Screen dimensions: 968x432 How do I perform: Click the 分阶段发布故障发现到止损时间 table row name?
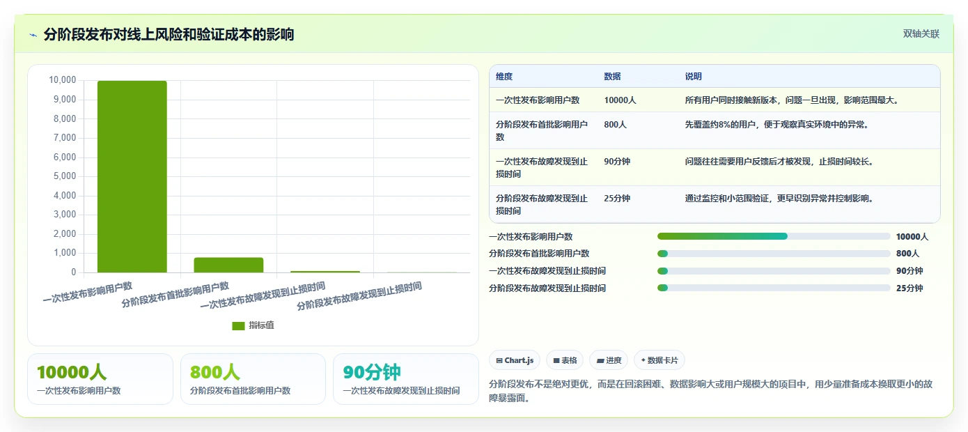[x=542, y=205]
